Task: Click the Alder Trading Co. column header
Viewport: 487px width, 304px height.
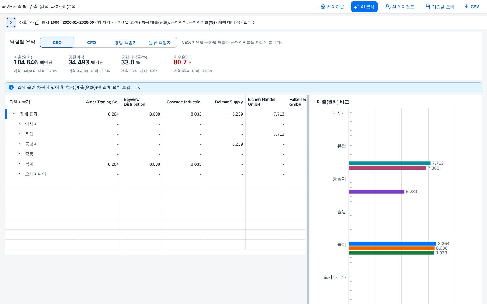Action: click(x=100, y=102)
